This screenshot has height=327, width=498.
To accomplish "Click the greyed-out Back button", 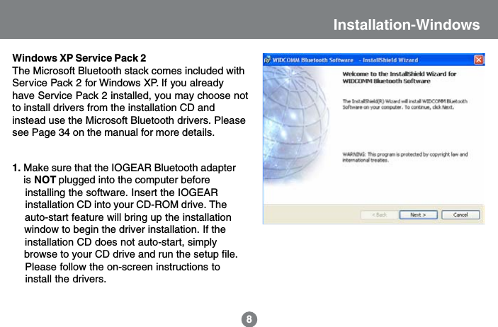I will coord(380,215).
